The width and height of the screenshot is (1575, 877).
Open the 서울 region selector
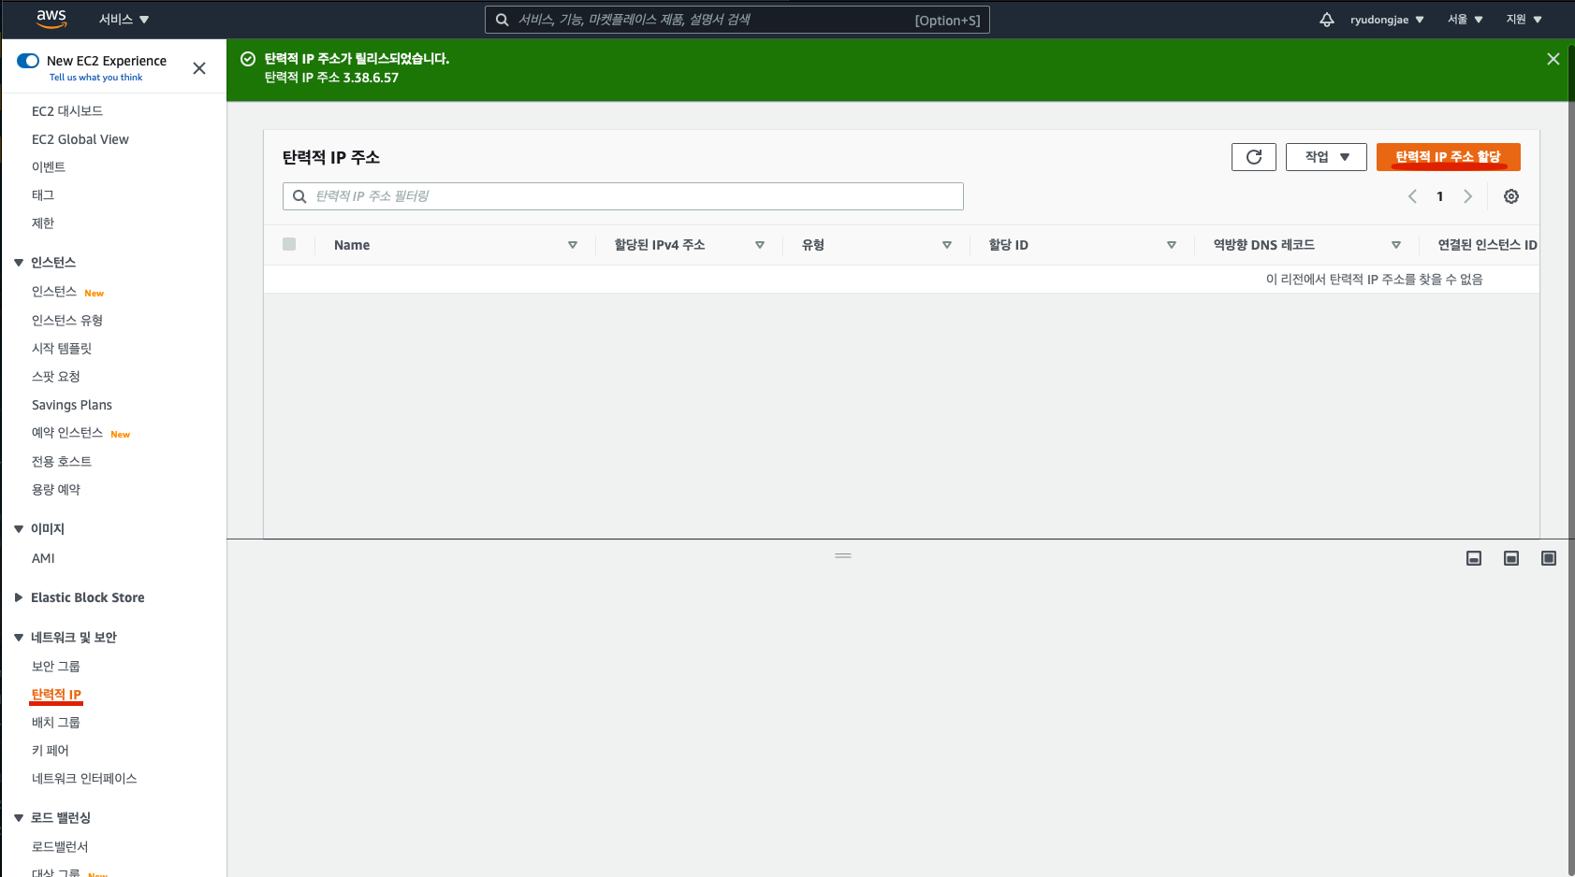tap(1466, 20)
